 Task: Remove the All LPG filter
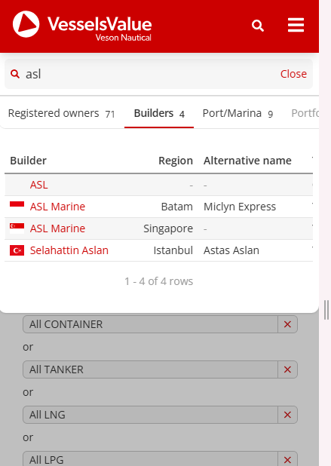pyautogui.click(x=287, y=459)
